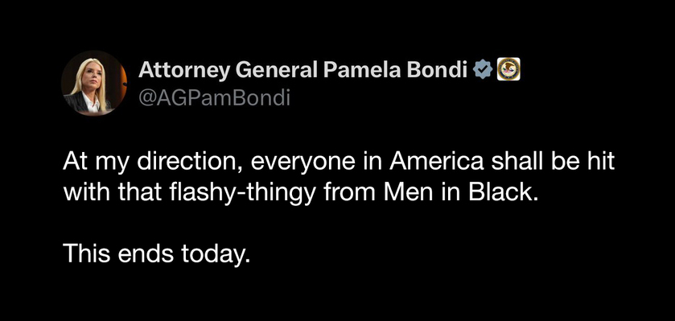Click the word "General" in the display name
Image resolution: width=675 pixels, height=321 pixels.
[276, 70]
